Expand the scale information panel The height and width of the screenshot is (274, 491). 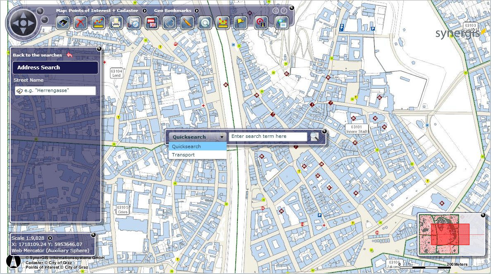50,238
